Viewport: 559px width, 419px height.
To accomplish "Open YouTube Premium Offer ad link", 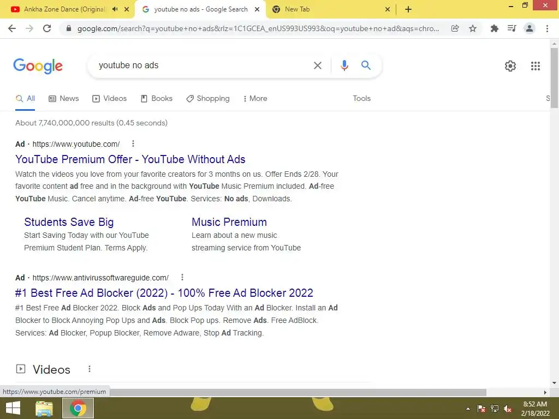I will click(130, 159).
